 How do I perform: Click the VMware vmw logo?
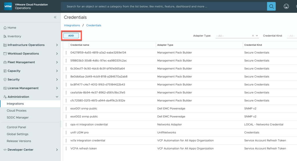tap(8, 6)
